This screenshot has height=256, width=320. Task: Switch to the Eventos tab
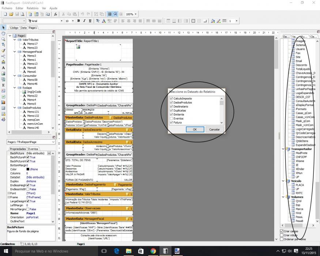[x=33, y=149]
